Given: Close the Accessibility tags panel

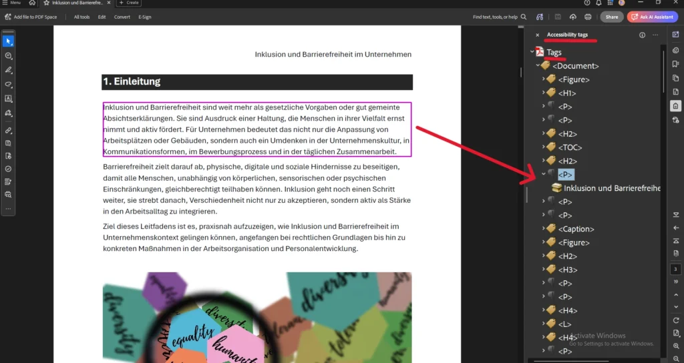Looking at the screenshot, I should coord(538,35).
